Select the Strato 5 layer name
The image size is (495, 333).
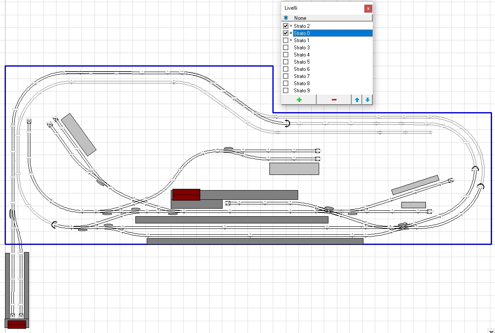tap(302, 62)
